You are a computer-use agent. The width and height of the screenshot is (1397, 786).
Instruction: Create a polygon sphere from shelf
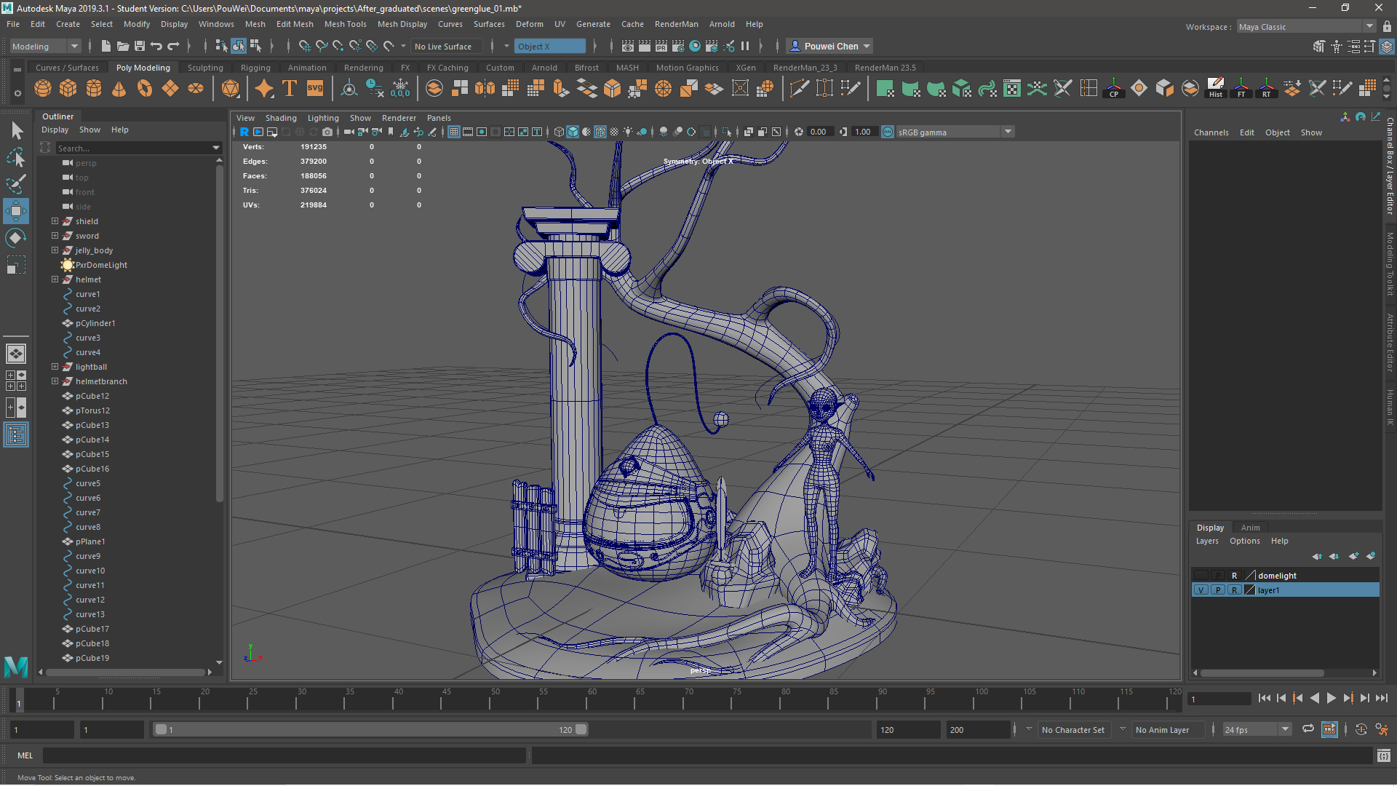43,89
